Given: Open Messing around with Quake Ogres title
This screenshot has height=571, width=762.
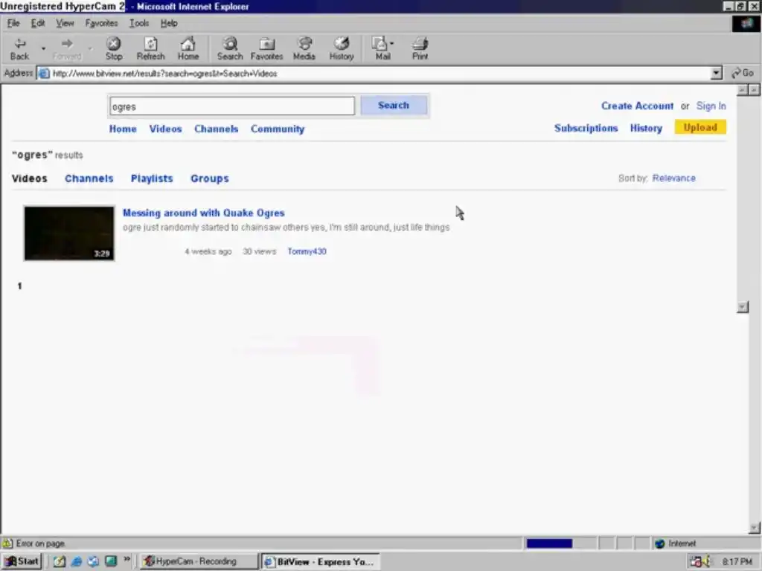Looking at the screenshot, I should point(204,213).
